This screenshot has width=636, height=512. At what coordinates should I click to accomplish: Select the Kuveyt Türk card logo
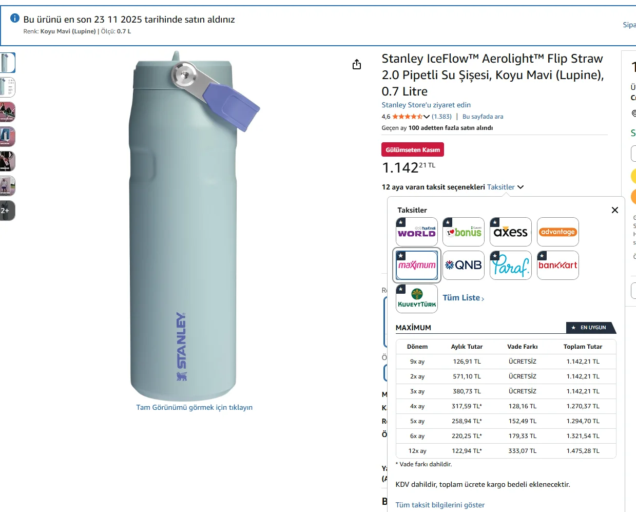(417, 298)
